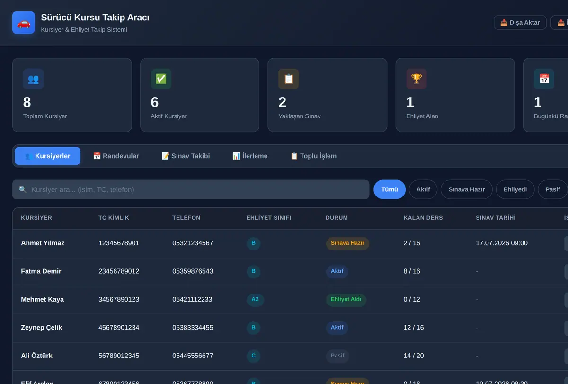Filter the list by Aktif
Viewport: 568px width, 384px height.
pos(423,189)
